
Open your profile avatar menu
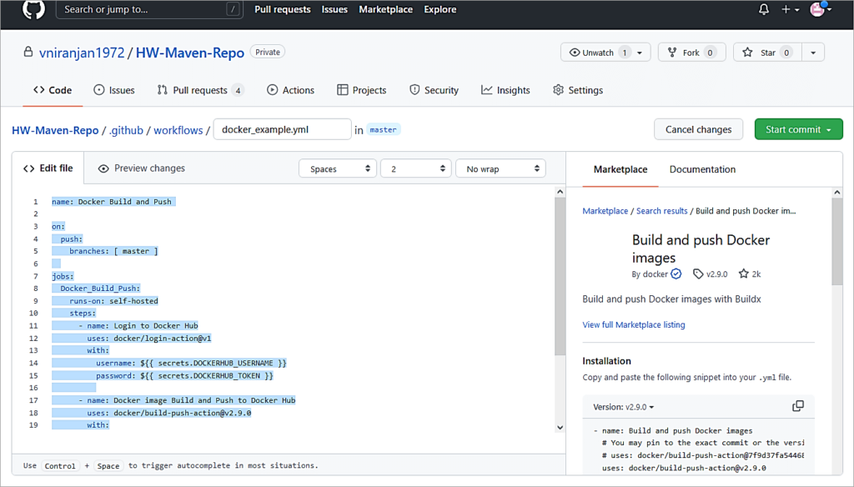tap(818, 9)
